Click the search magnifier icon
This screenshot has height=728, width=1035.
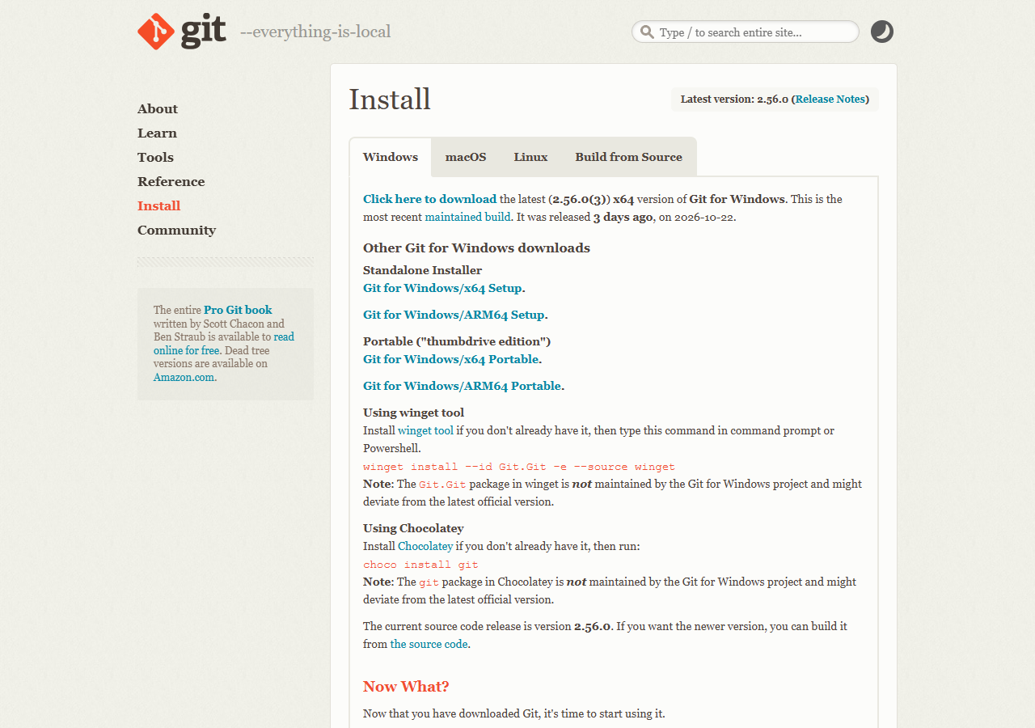pos(647,32)
